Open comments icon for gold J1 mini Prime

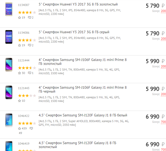(29, 73)
